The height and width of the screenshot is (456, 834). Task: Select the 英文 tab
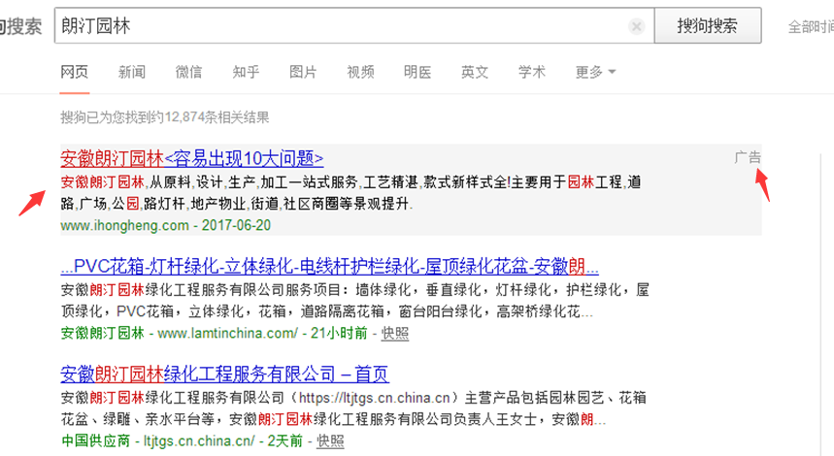475,72
